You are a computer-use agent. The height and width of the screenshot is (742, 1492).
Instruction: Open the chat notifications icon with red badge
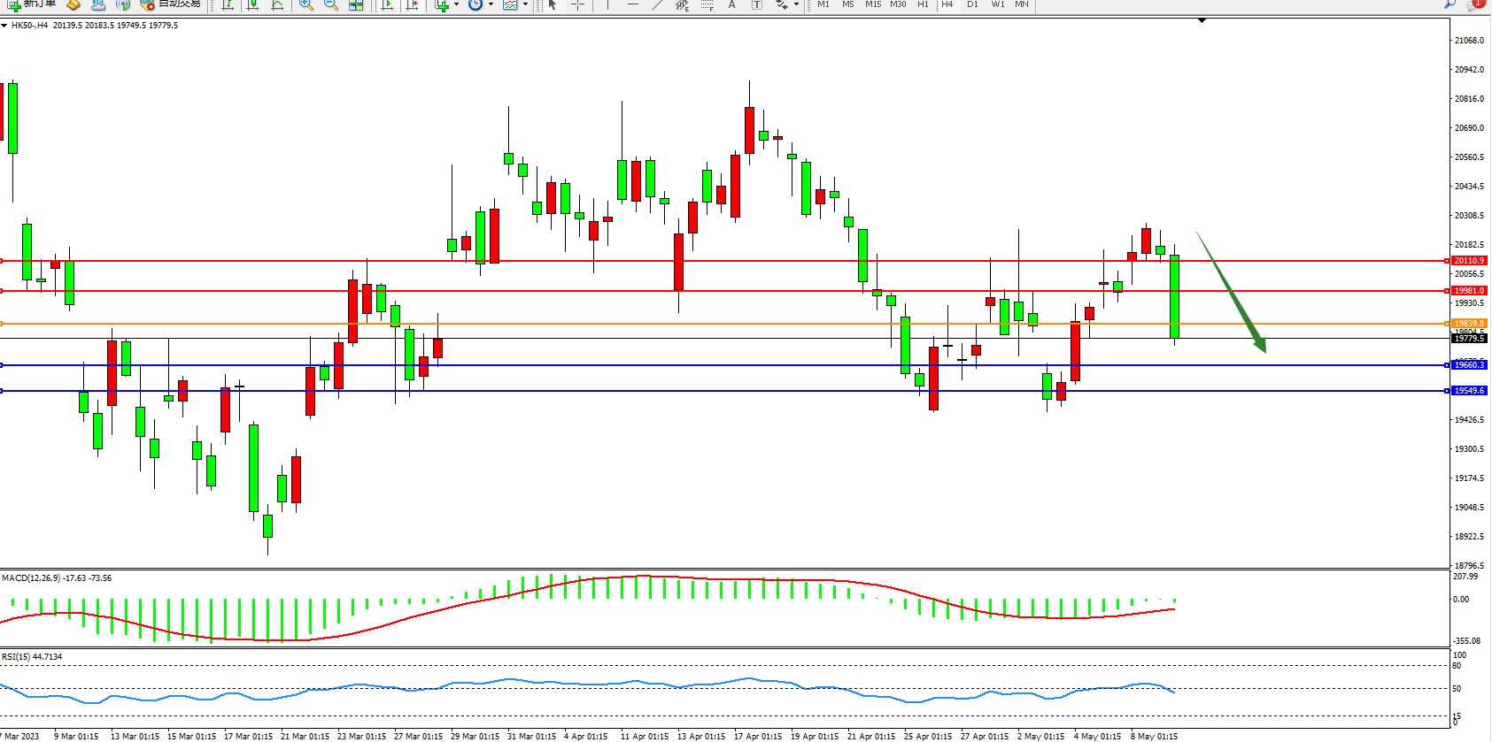click(x=1475, y=4)
